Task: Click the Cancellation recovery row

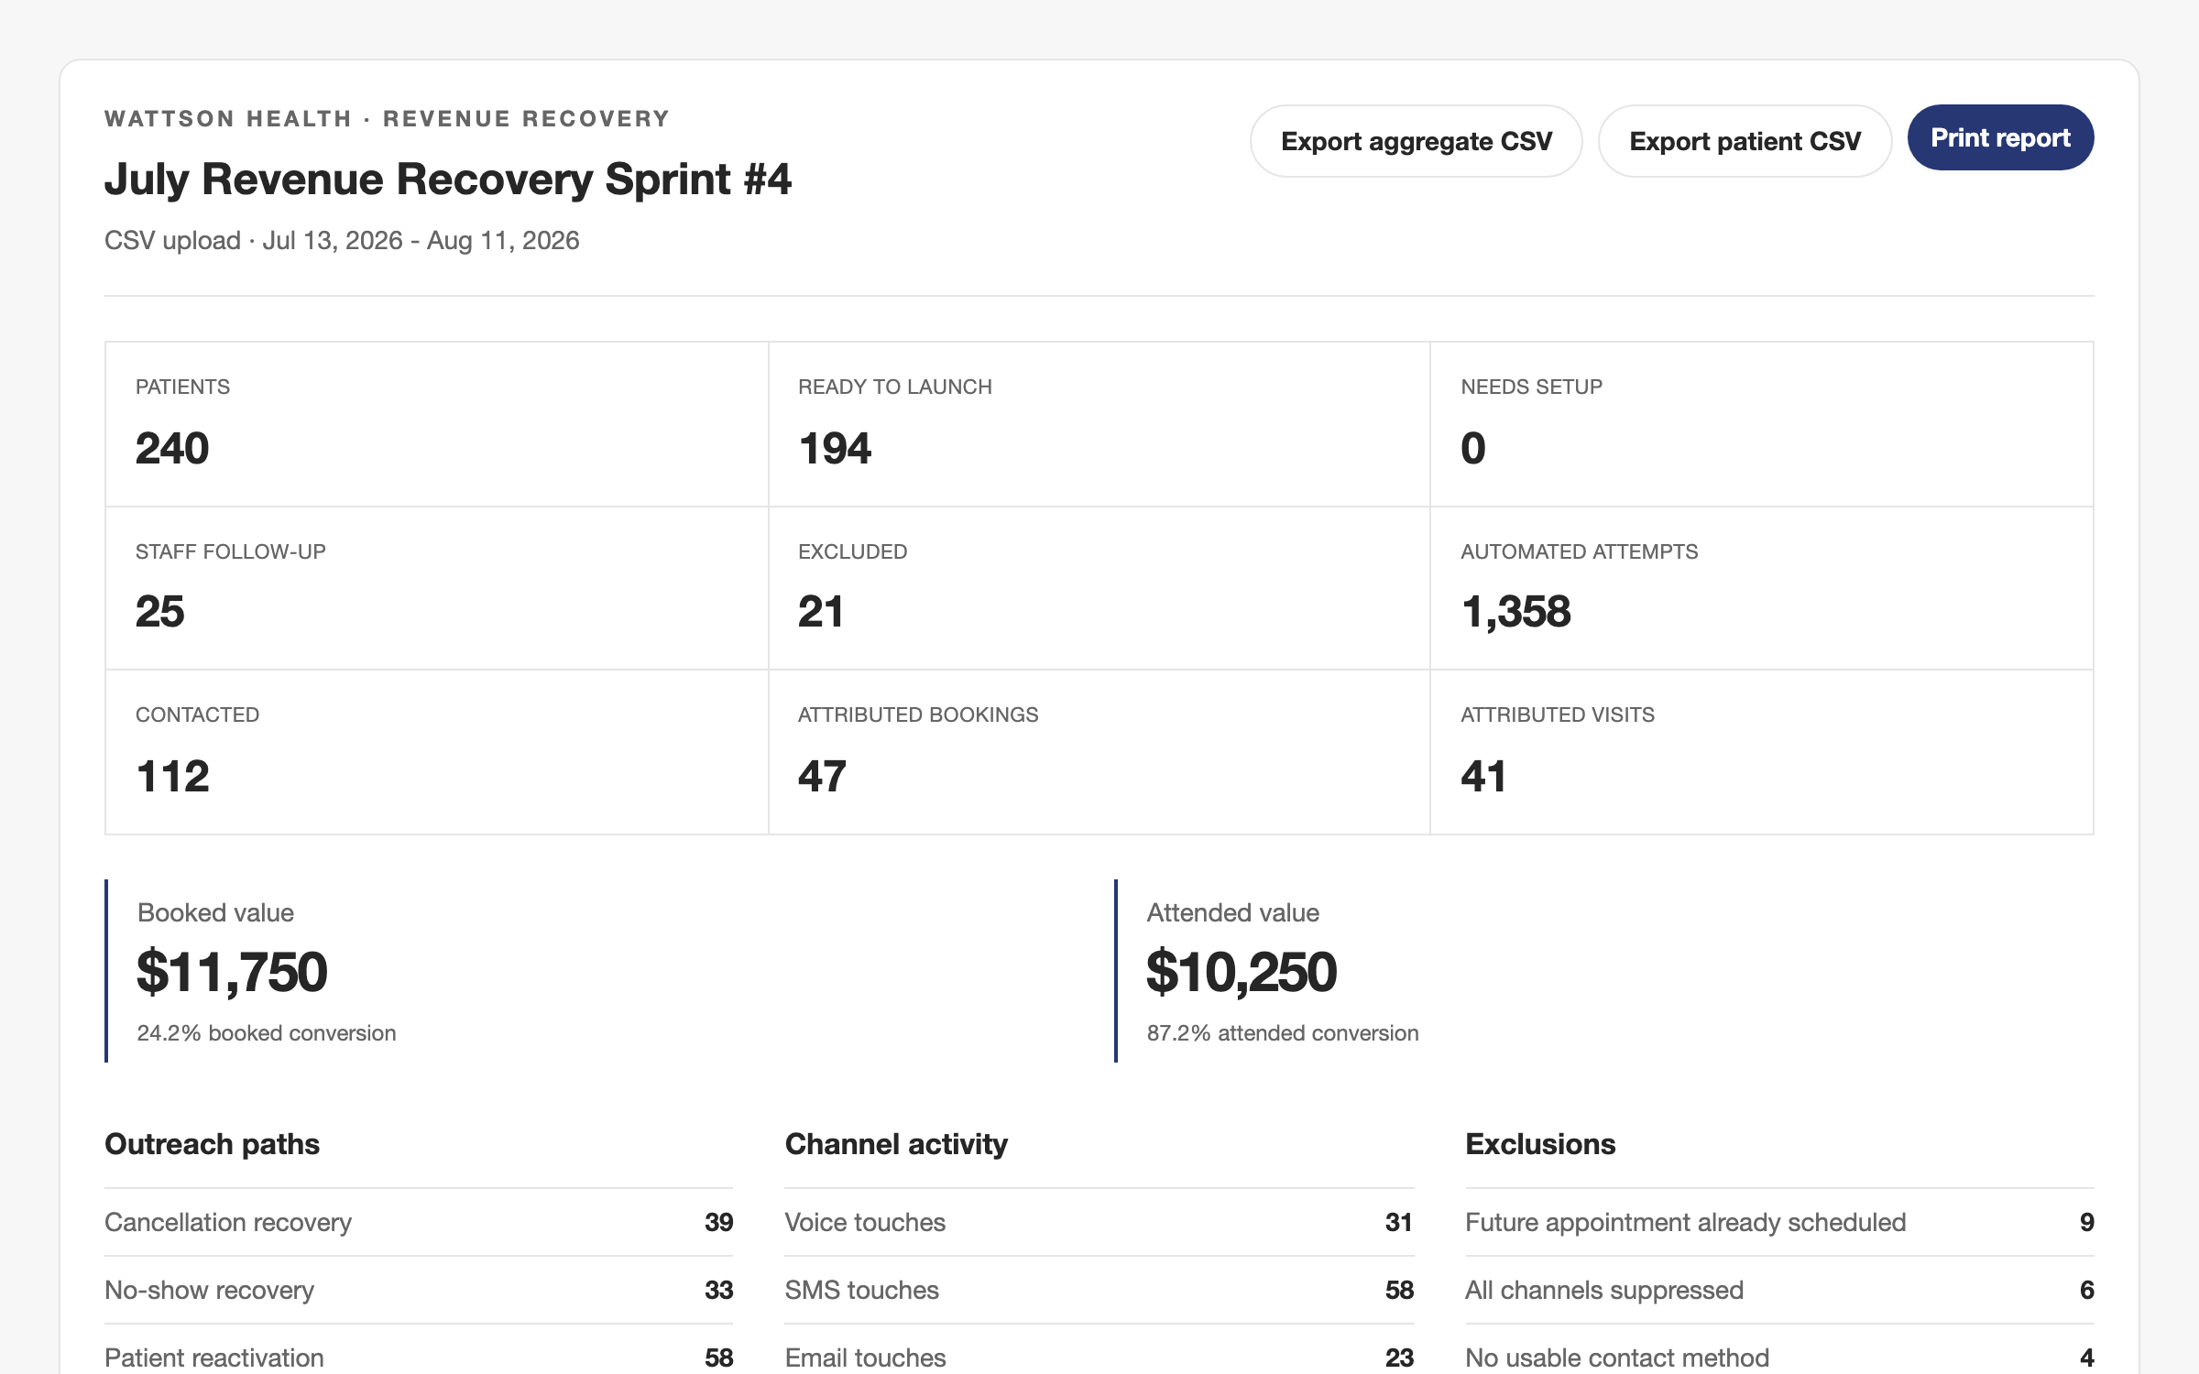Action: 419,1223
